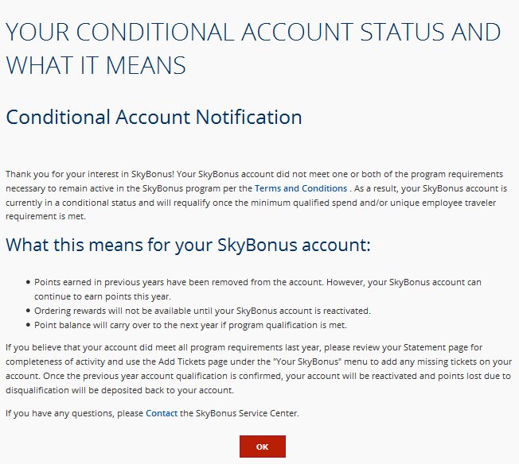This screenshot has width=519, height=464.
Task: Click the bullet dot before 'Ordering rewards'
Action: click(x=29, y=310)
